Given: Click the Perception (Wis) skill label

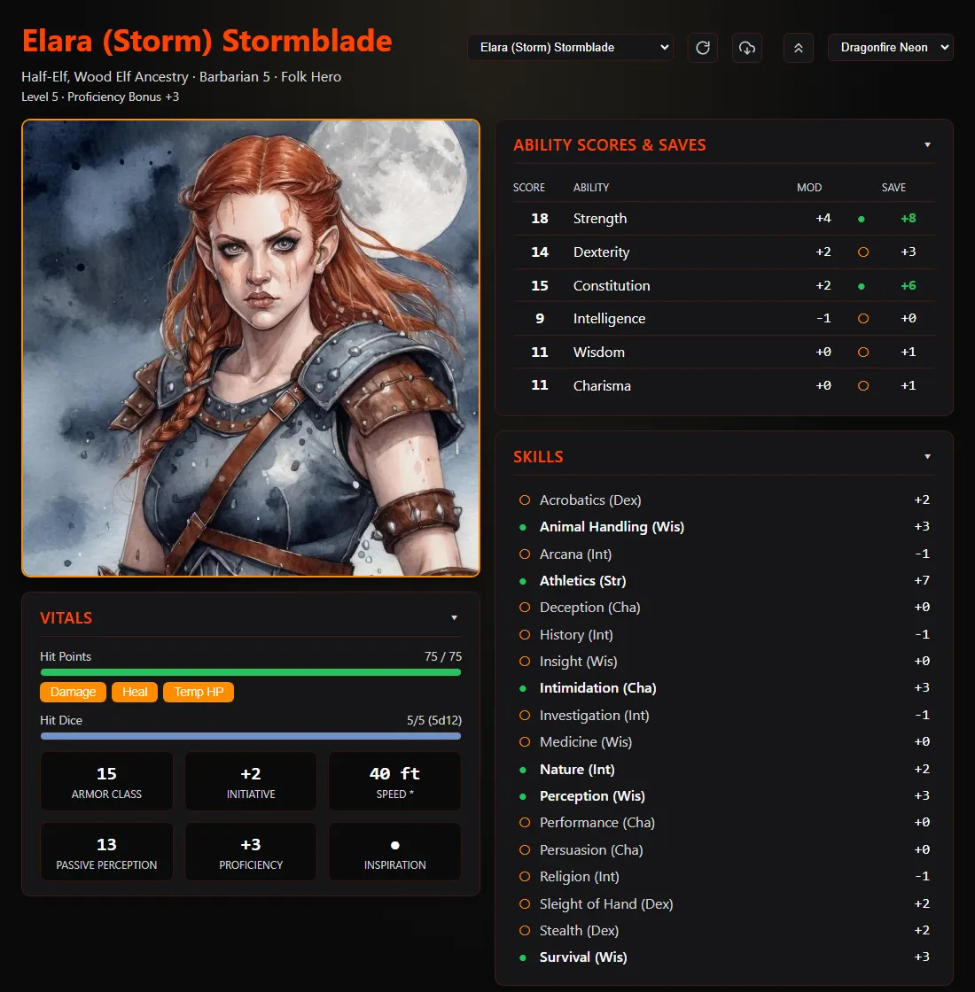Looking at the screenshot, I should point(592,796).
